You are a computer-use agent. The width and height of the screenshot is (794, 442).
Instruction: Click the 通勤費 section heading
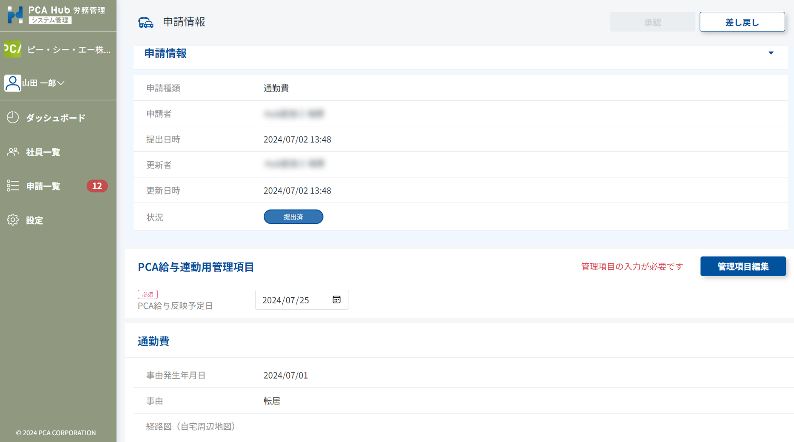point(154,341)
